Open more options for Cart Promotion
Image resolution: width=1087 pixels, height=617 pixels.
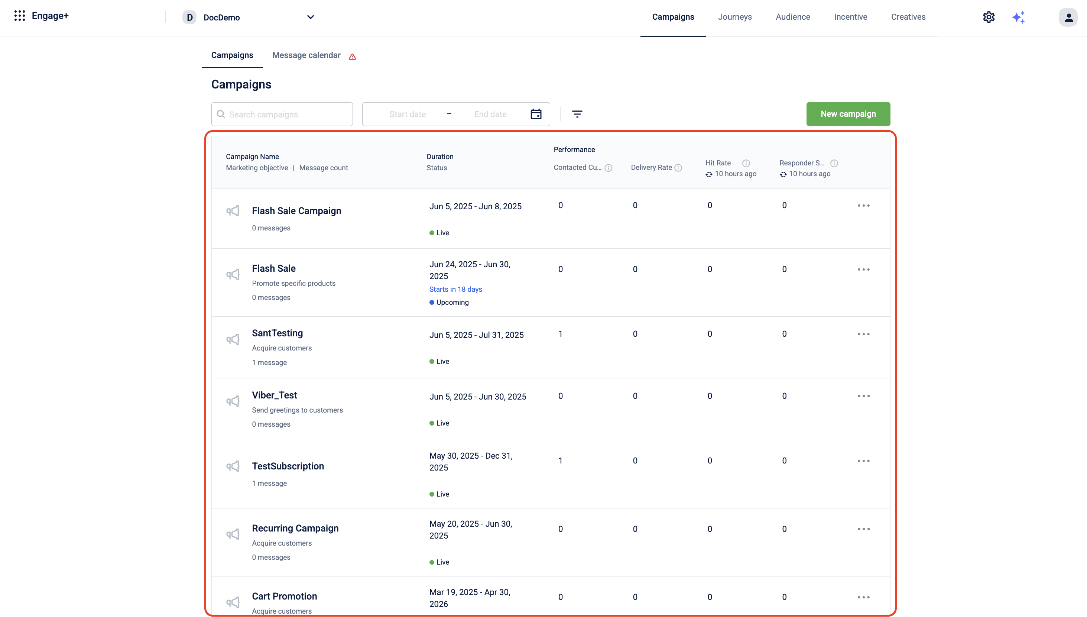click(863, 598)
